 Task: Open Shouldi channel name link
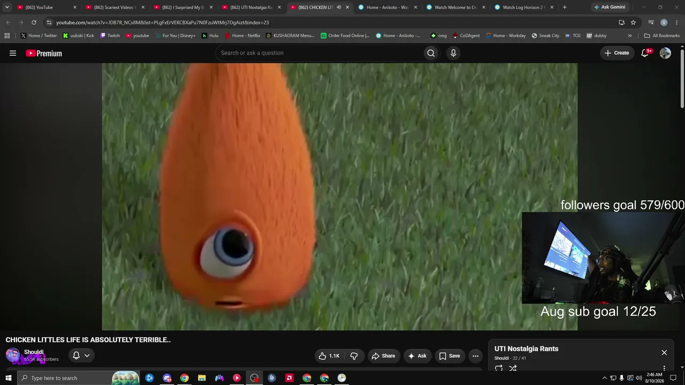tap(34, 352)
